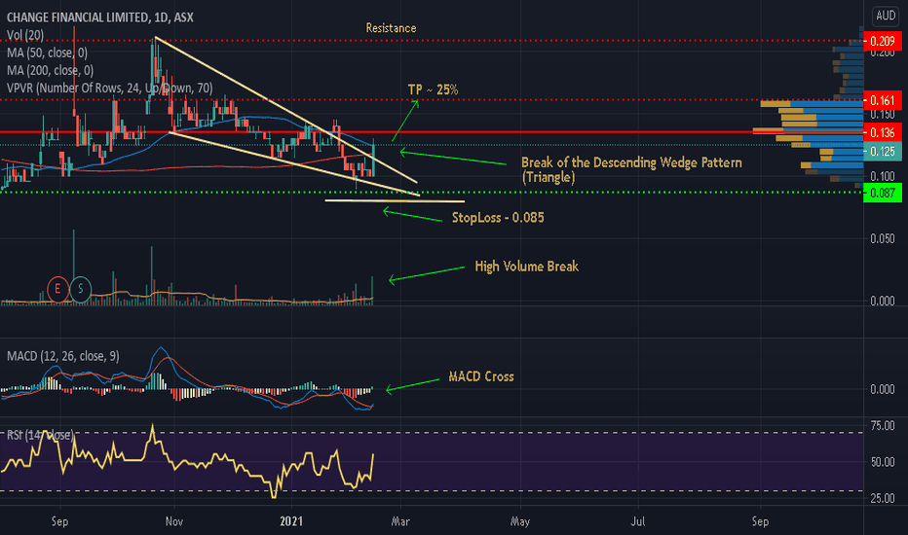
Task: Click the Sep label left on time axis
Action: click(59, 521)
